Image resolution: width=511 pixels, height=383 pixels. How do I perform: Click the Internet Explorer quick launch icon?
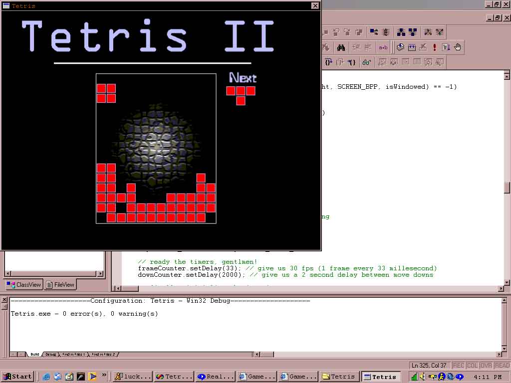point(46,377)
